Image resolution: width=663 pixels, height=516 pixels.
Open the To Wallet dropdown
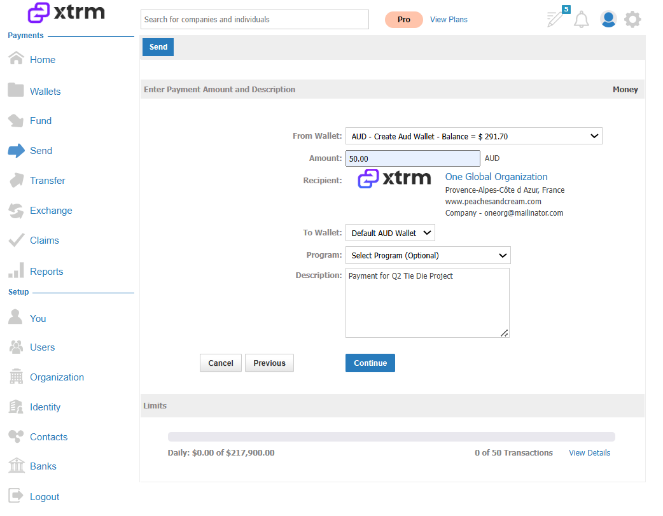pos(390,233)
